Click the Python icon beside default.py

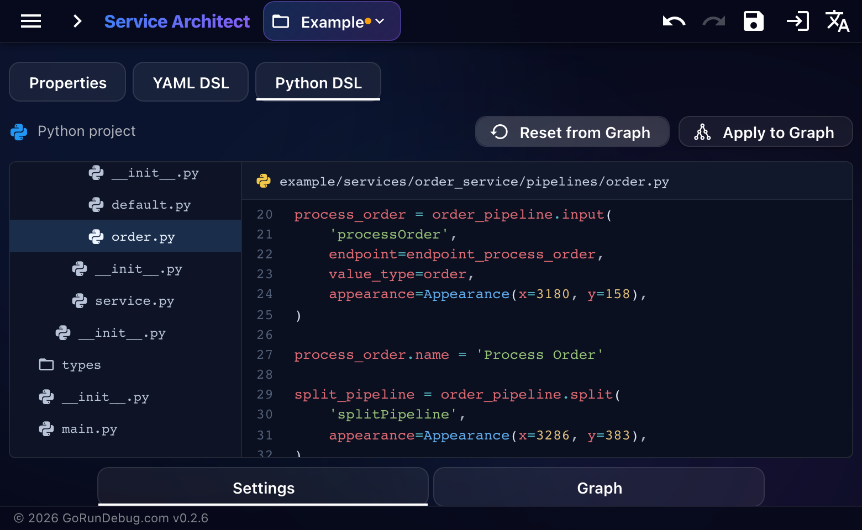click(x=96, y=205)
